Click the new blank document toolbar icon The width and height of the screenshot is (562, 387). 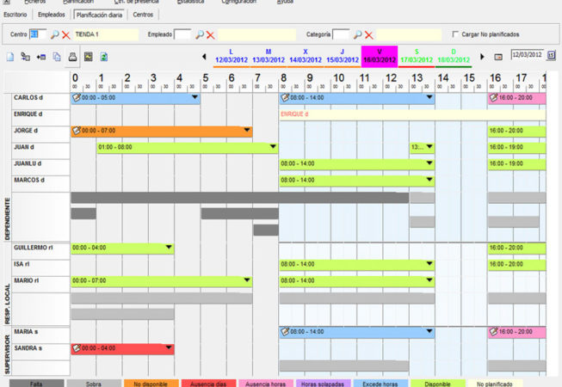coord(10,57)
